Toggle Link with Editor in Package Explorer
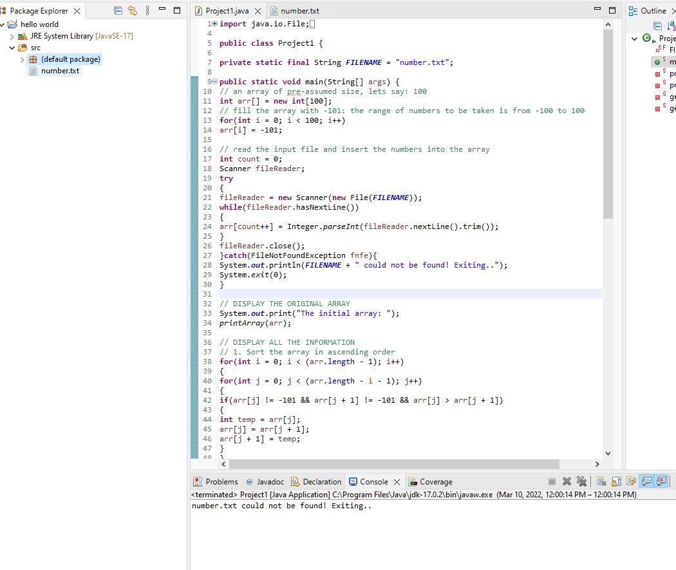This screenshot has height=570, width=676. pyautogui.click(x=133, y=10)
